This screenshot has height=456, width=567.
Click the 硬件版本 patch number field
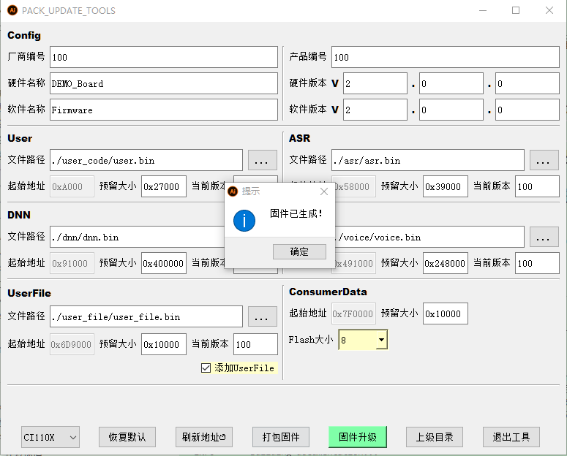coord(527,83)
